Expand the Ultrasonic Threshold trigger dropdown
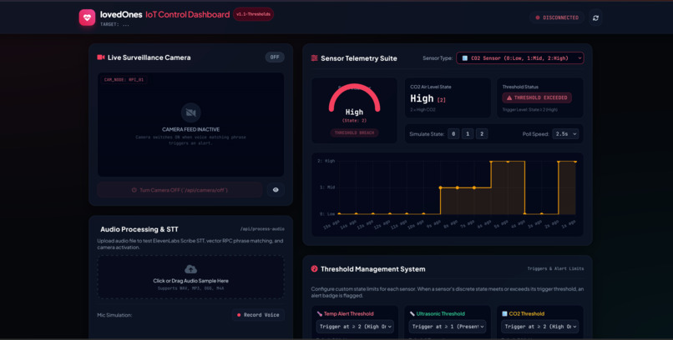Screen dimensions: 673x340 coord(448,327)
